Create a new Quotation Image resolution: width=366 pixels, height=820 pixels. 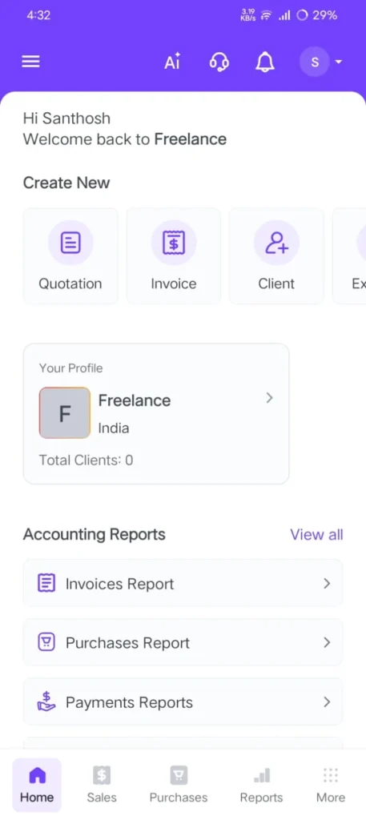coord(70,255)
